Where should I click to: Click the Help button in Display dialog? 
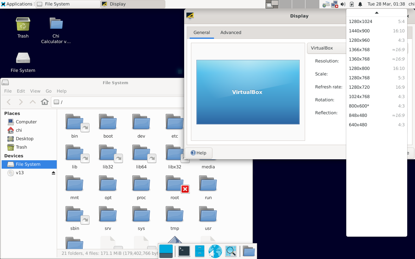(198, 153)
